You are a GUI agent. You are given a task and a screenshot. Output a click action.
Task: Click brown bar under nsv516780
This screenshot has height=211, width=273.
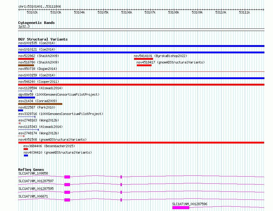(26, 65)
